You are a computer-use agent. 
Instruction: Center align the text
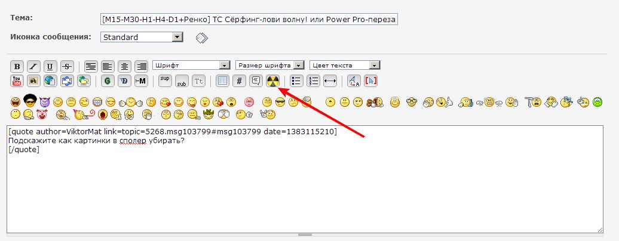(x=125, y=66)
